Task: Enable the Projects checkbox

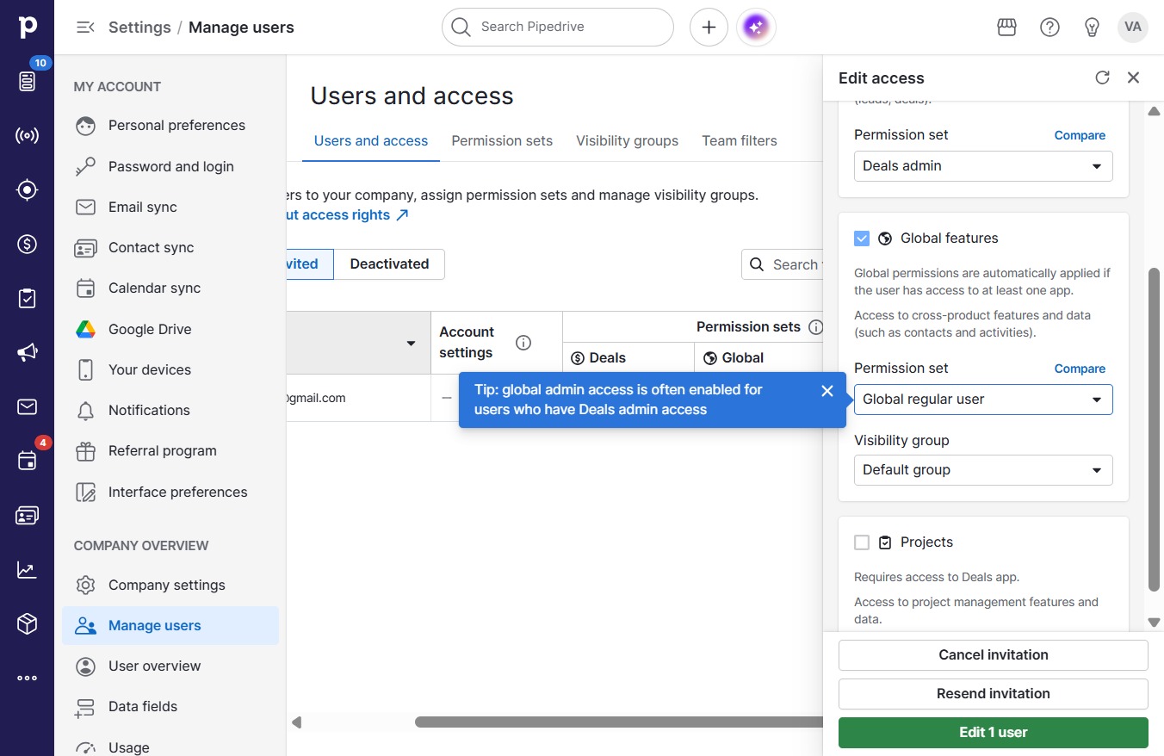Action: click(862, 542)
